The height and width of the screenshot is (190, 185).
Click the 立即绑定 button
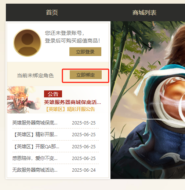[86, 75]
